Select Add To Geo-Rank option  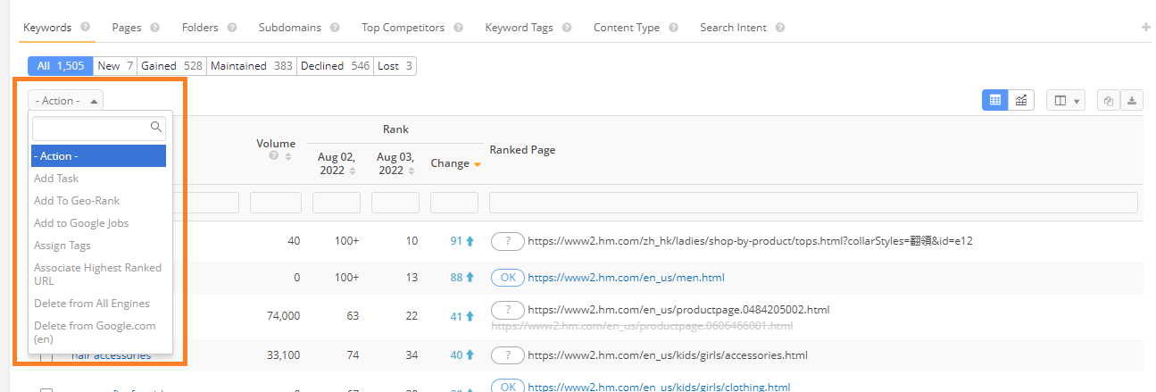[x=77, y=201]
